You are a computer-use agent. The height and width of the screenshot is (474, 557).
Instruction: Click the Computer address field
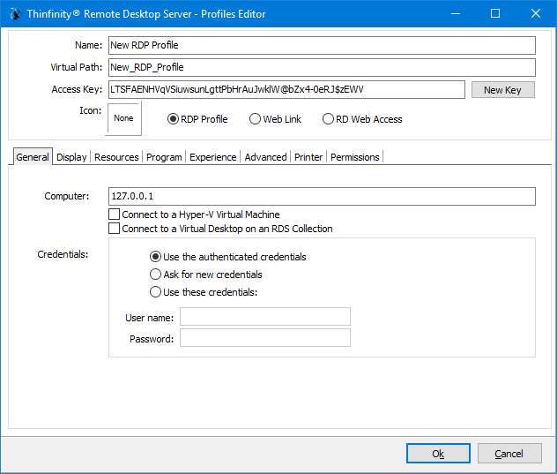coord(322,197)
